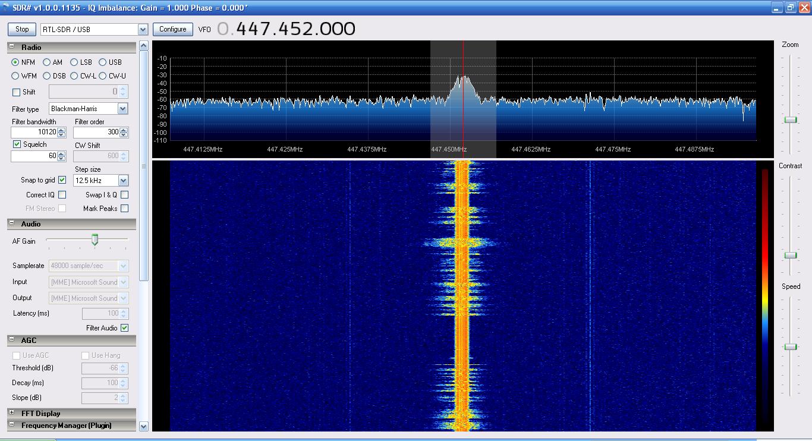Click the Filter bandwidth input field
Image resolution: width=812 pixels, height=441 pixels.
(34, 133)
